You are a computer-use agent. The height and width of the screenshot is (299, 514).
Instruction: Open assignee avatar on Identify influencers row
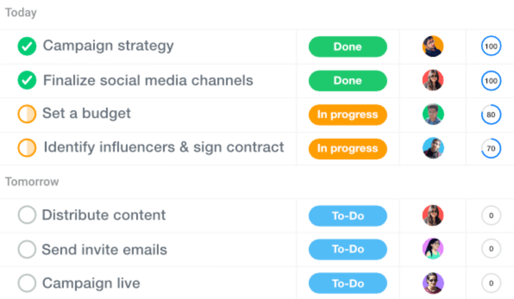click(x=433, y=148)
